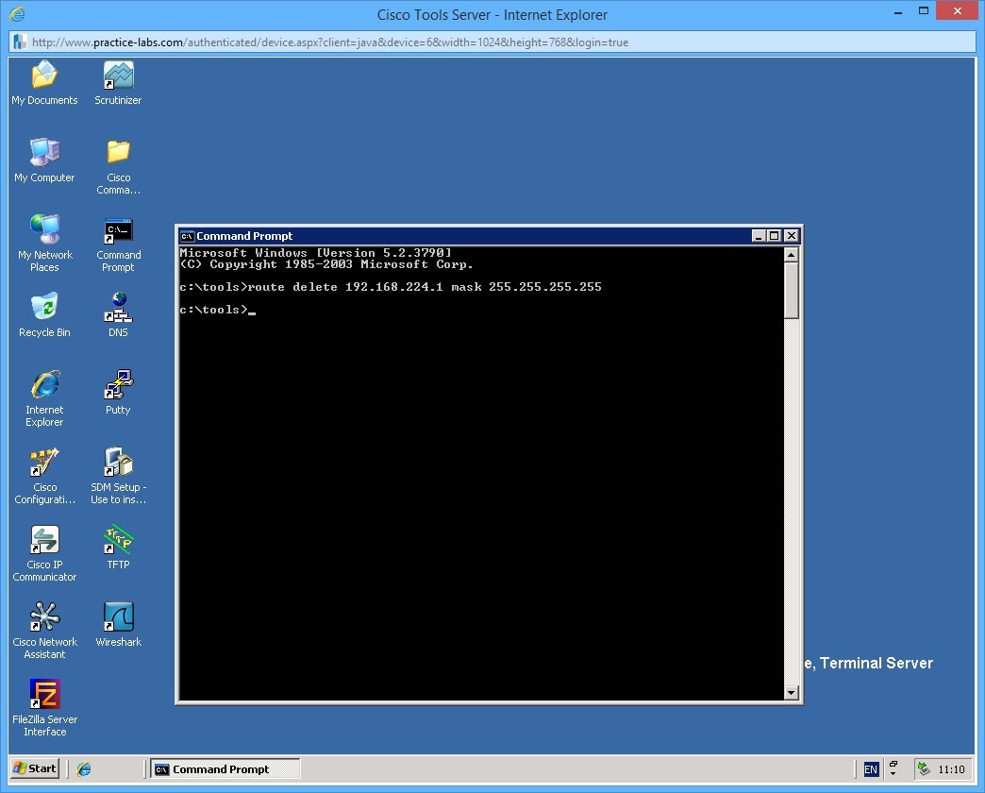This screenshot has height=793, width=985.
Task: Click the command prompt scrollbar down arrow
Action: pyautogui.click(x=792, y=693)
